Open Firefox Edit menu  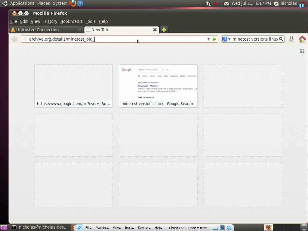[24, 21]
